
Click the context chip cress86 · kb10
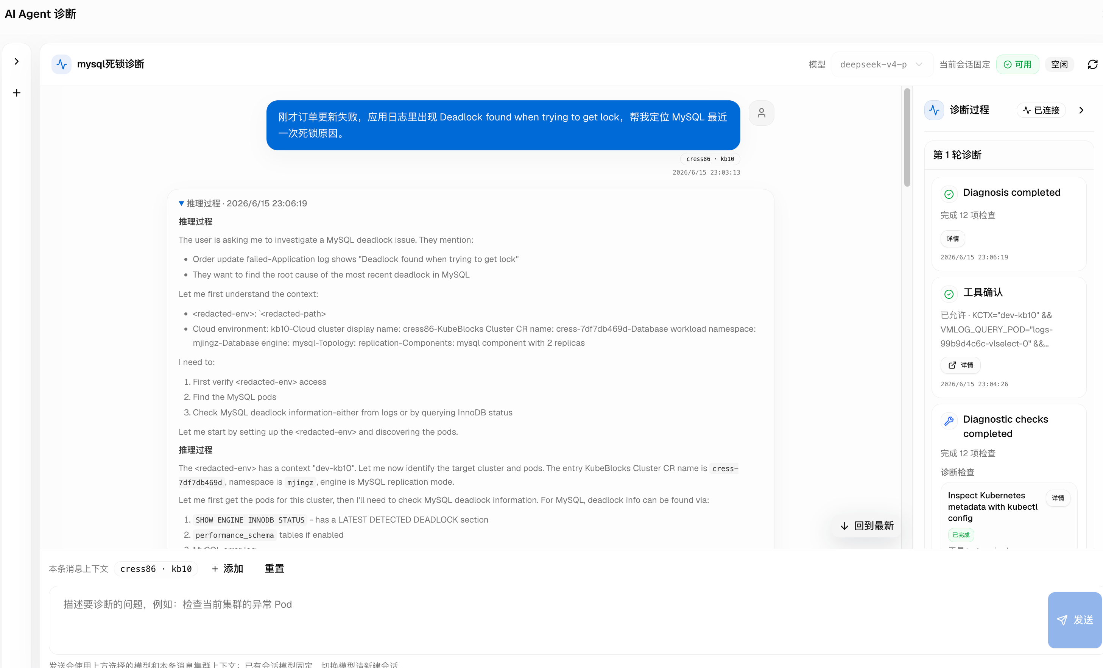tap(156, 569)
